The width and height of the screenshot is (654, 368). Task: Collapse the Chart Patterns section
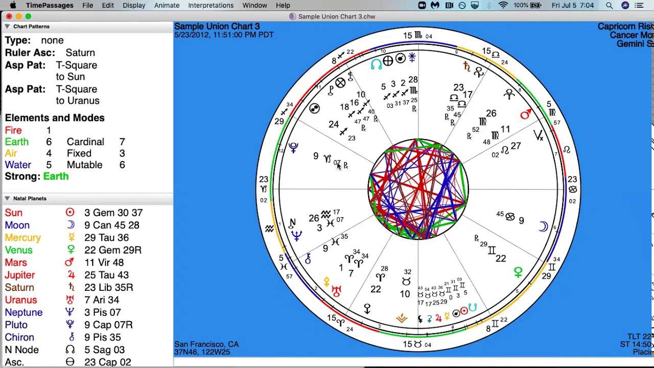click(x=7, y=26)
